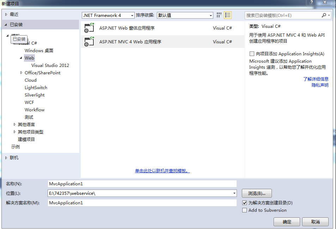Expand the 其他语言 node arrow
Image resolution: width=336 pixels, height=229 pixels.
tap(14, 124)
